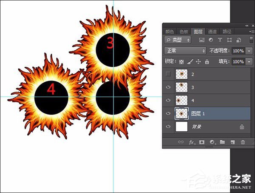Click the 不透明度 value field

pyautogui.click(x=238, y=51)
